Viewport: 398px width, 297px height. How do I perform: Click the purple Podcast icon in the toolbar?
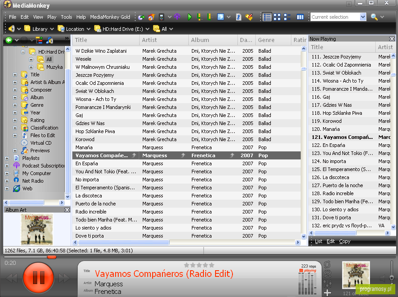coord(177,17)
